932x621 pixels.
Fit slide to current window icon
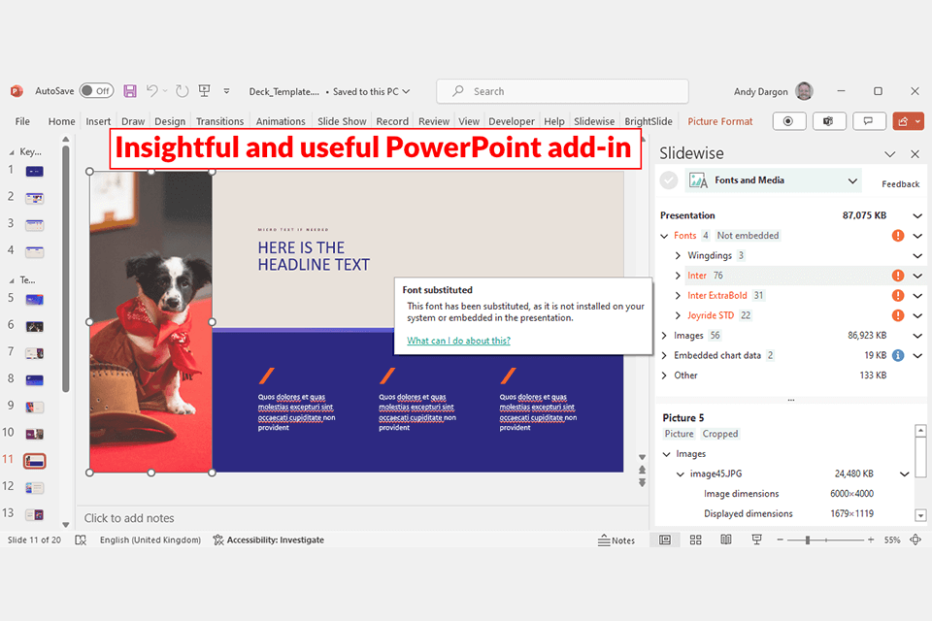(x=915, y=540)
